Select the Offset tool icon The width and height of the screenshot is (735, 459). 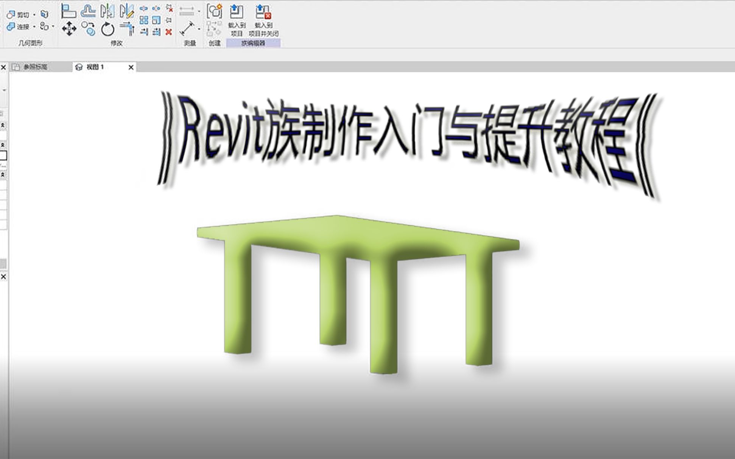88,11
